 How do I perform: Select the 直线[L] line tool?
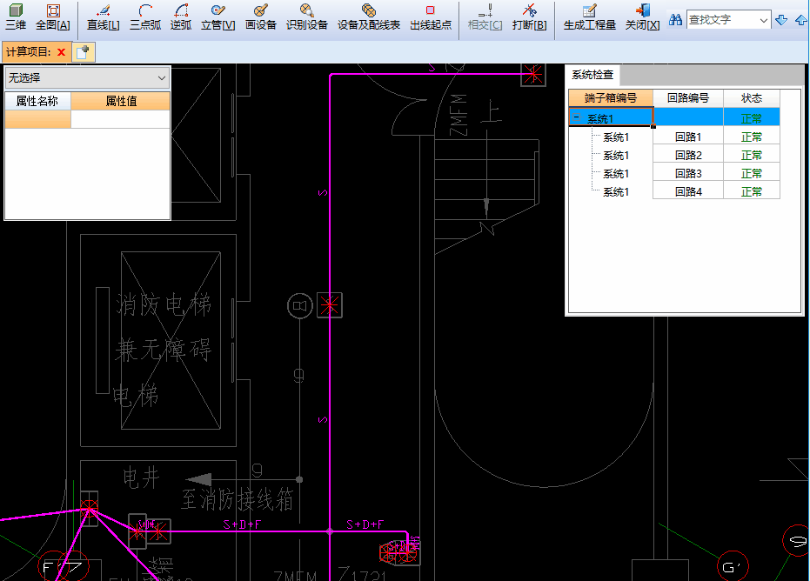pos(103,17)
